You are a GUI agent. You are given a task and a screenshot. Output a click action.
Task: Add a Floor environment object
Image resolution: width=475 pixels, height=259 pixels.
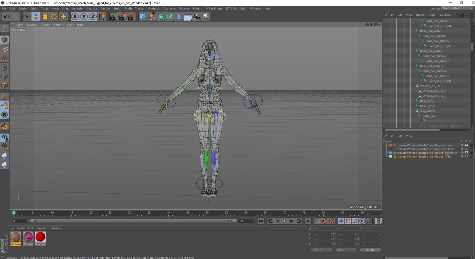coord(188,17)
